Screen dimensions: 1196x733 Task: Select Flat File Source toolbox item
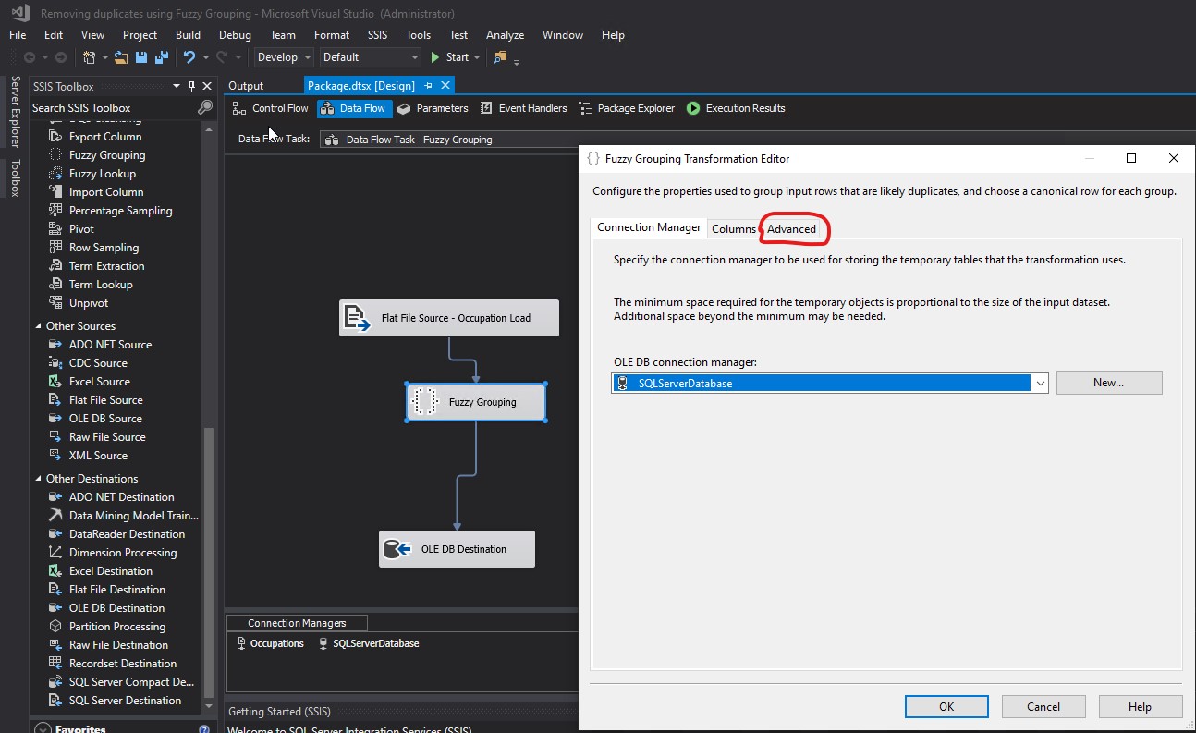click(x=105, y=400)
